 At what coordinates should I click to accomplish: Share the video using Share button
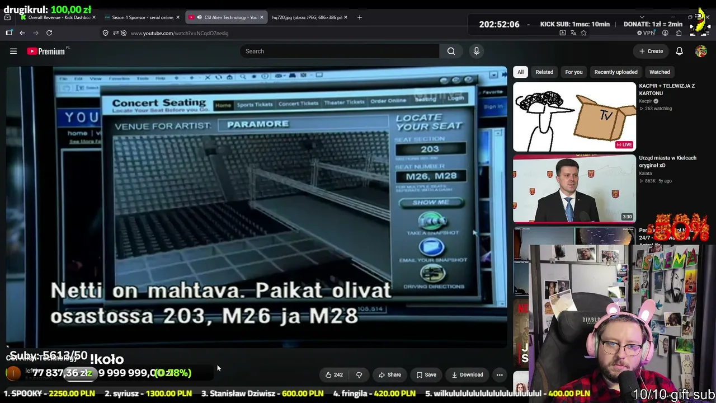click(389, 375)
